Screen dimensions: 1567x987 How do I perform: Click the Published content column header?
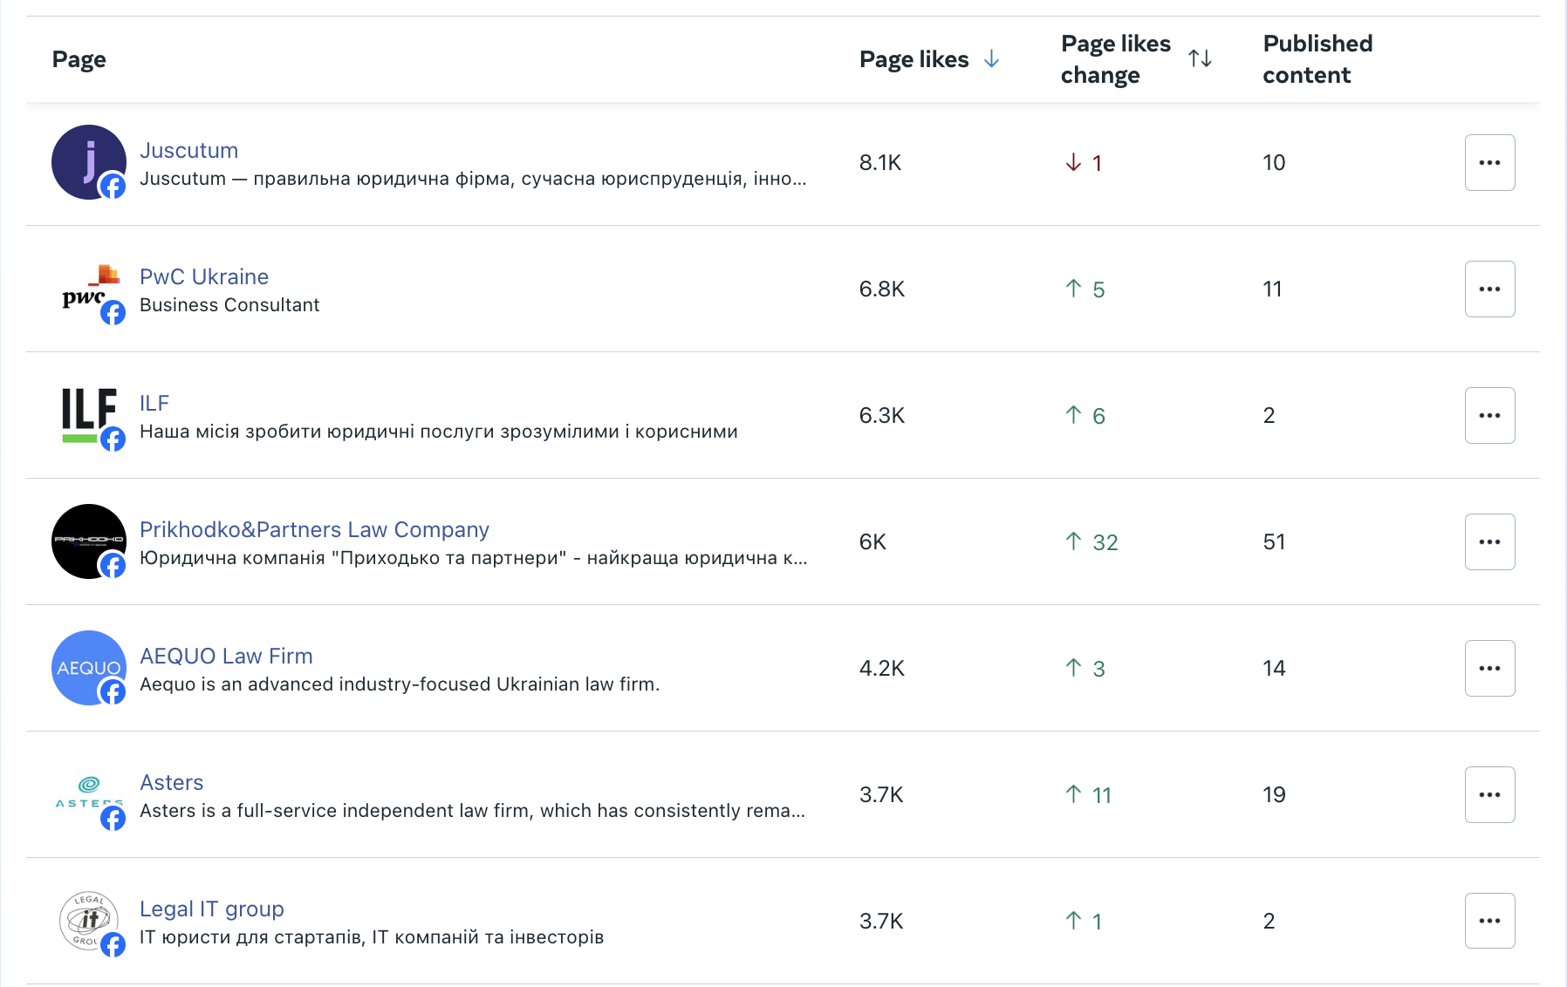tap(1317, 59)
